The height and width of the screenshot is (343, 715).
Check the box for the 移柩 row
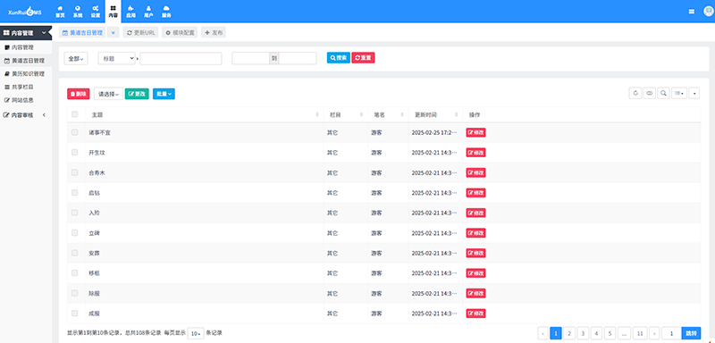(75, 272)
